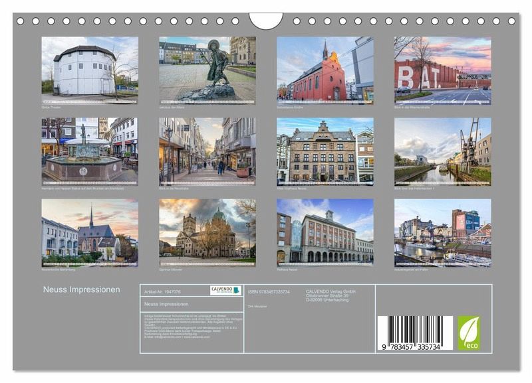Screen dimensions: 532x383
Task: Open the Globe Theater photo
Action: [90, 66]
